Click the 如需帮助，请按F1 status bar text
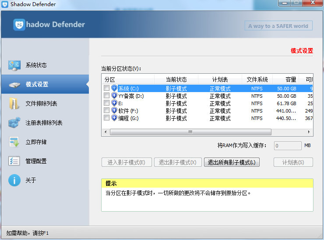 click(x=27, y=233)
